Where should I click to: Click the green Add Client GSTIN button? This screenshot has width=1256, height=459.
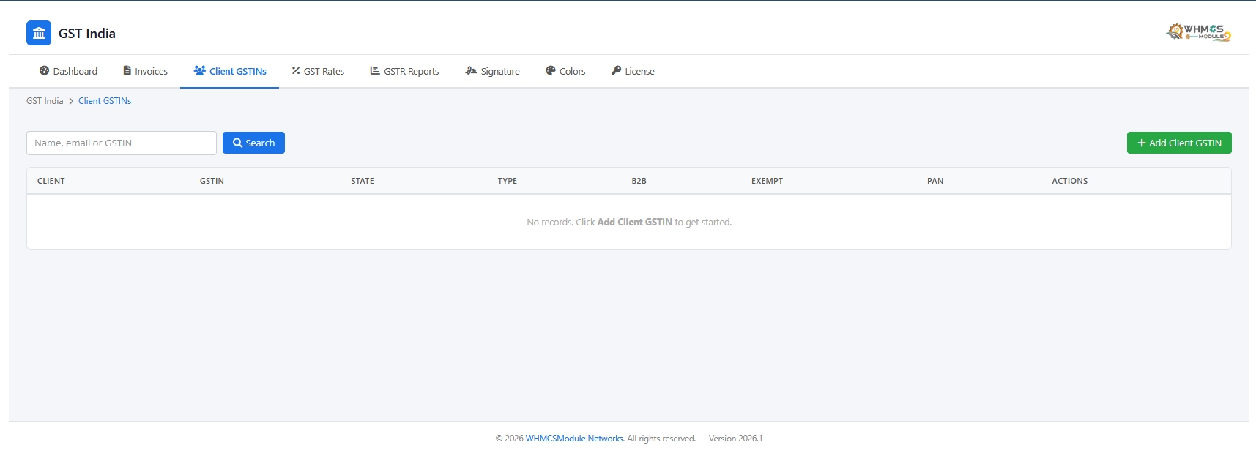tap(1179, 143)
